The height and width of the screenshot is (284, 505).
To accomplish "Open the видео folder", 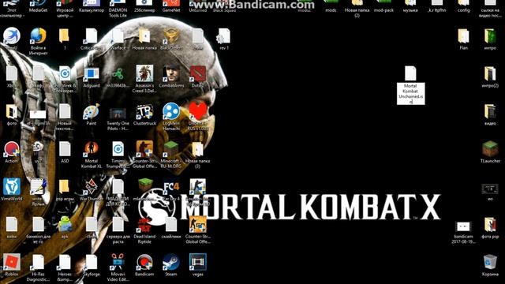I will coord(490,111).
